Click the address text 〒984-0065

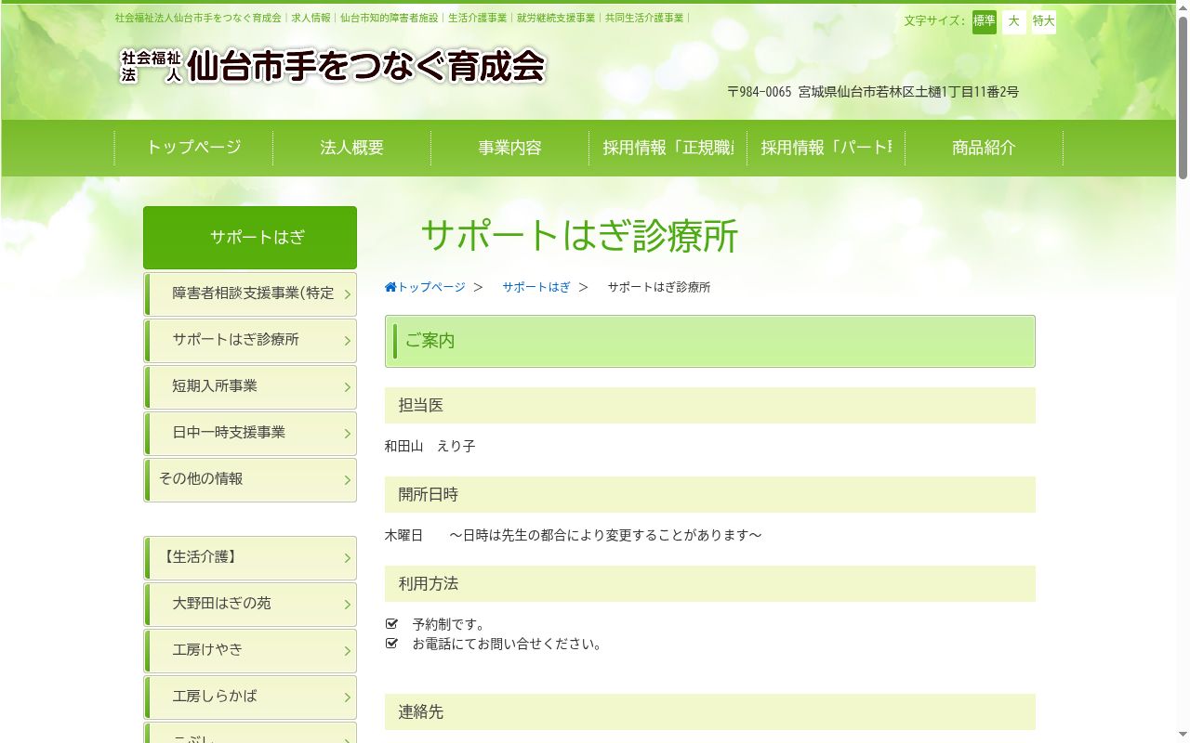(759, 92)
